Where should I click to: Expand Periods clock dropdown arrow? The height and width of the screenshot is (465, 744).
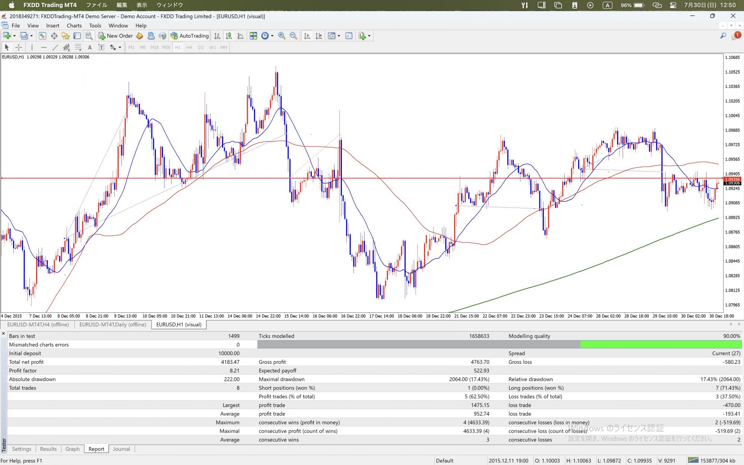[x=272, y=36]
